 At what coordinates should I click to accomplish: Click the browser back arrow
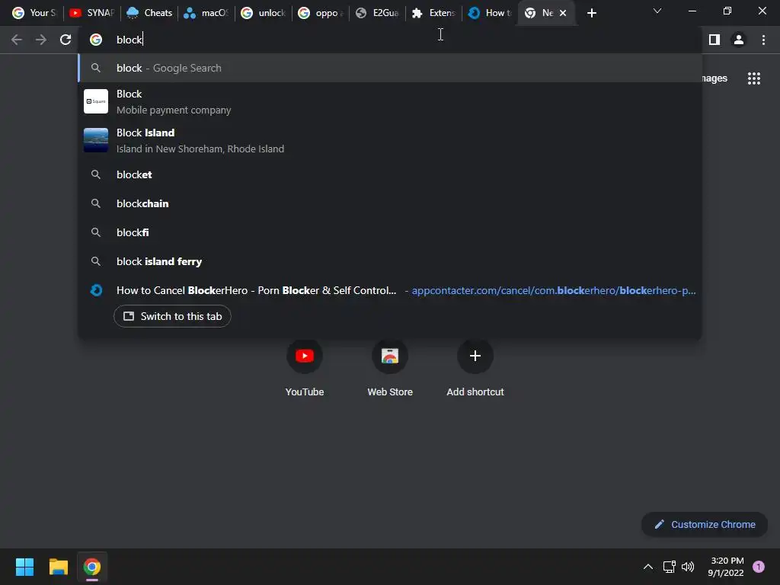click(x=17, y=40)
